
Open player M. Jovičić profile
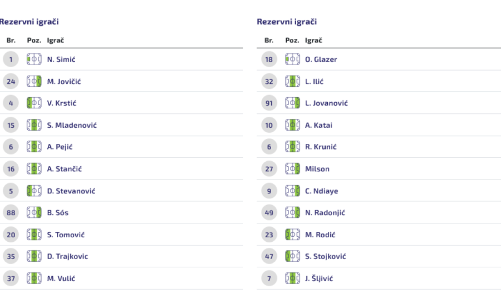(66, 81)
